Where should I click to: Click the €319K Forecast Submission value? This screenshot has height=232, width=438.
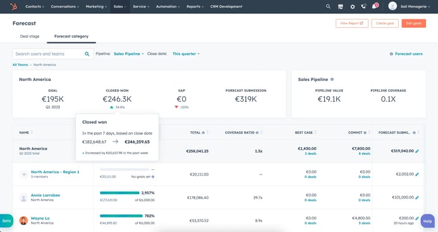coord(246,99)
